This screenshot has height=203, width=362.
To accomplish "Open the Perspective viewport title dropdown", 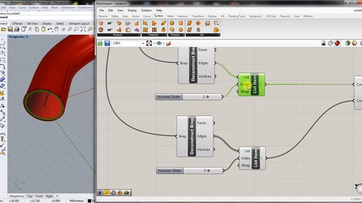I will 27,37.
